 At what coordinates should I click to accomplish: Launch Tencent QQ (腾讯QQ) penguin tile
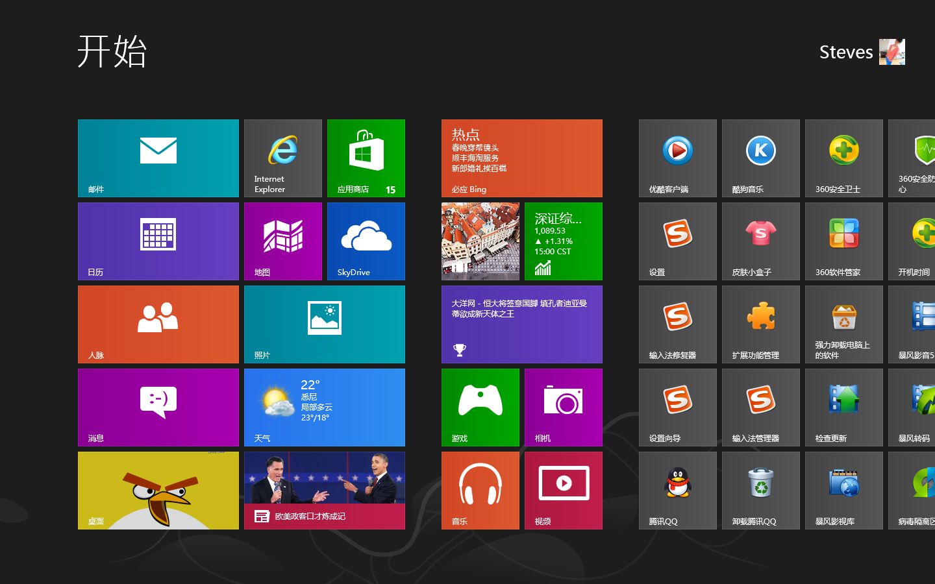coord(678,491)
